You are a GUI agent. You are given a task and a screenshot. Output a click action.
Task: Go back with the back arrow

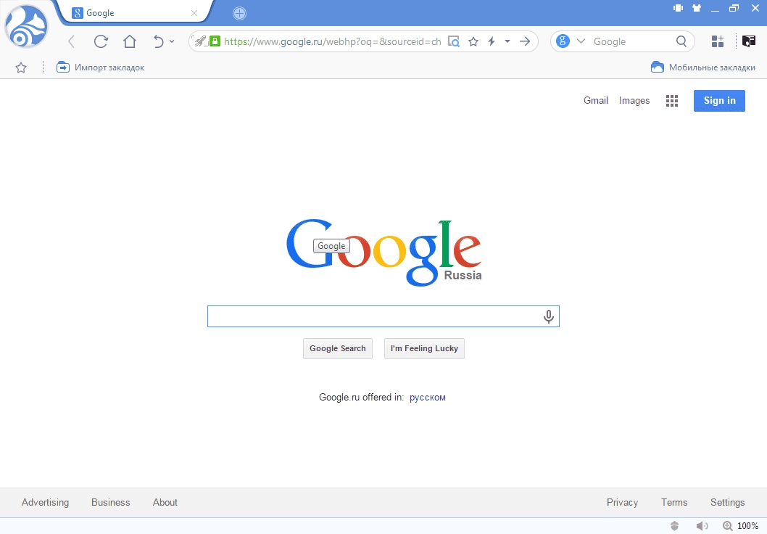[x=72, y=41]
